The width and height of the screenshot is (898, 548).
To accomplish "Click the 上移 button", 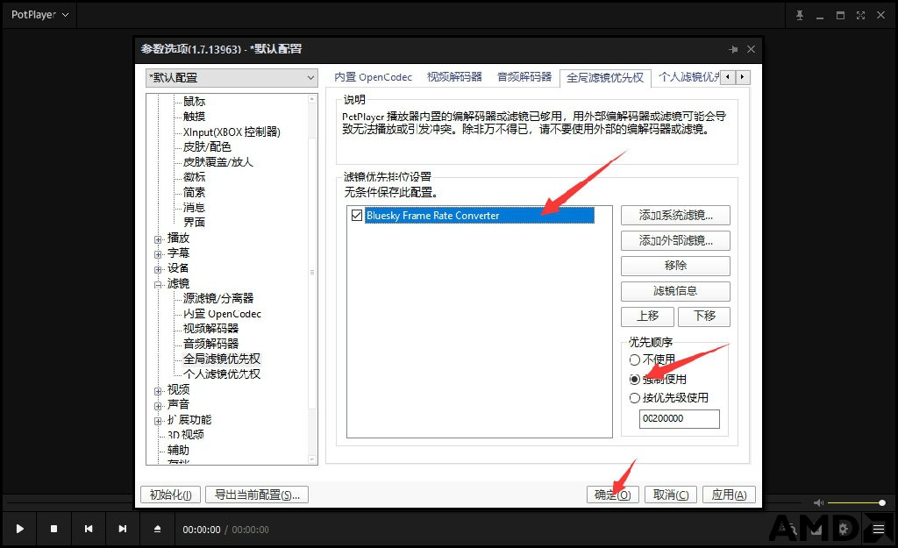I will pyautogui.click(x=647, y=317).
